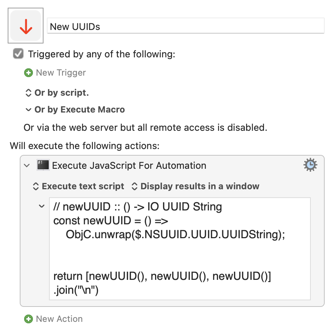332x331 pixels.
Task: Open the Or by script popup
Action: click(x=57, y=93)
